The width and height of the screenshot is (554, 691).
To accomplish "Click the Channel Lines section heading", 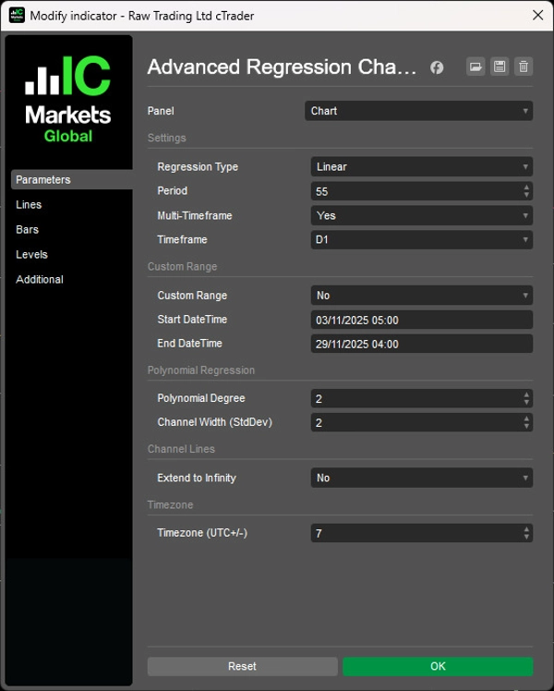I will click(x=181, y=449).
